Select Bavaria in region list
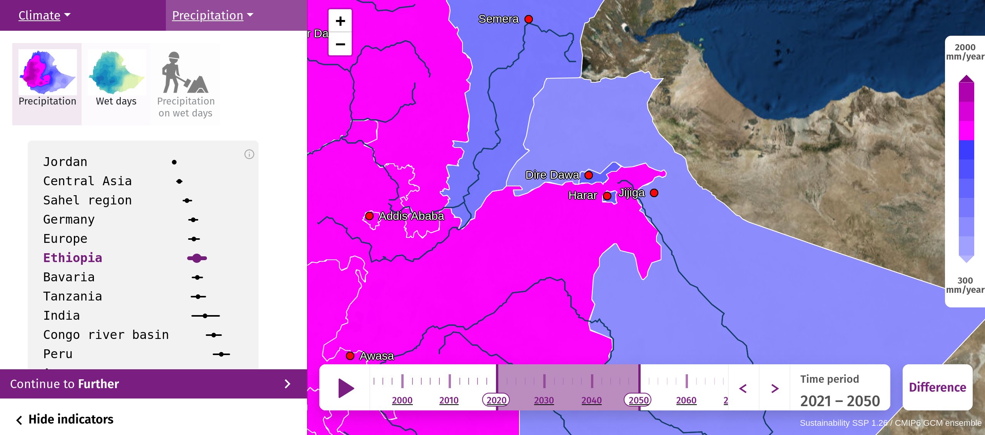 click(69, 277)
